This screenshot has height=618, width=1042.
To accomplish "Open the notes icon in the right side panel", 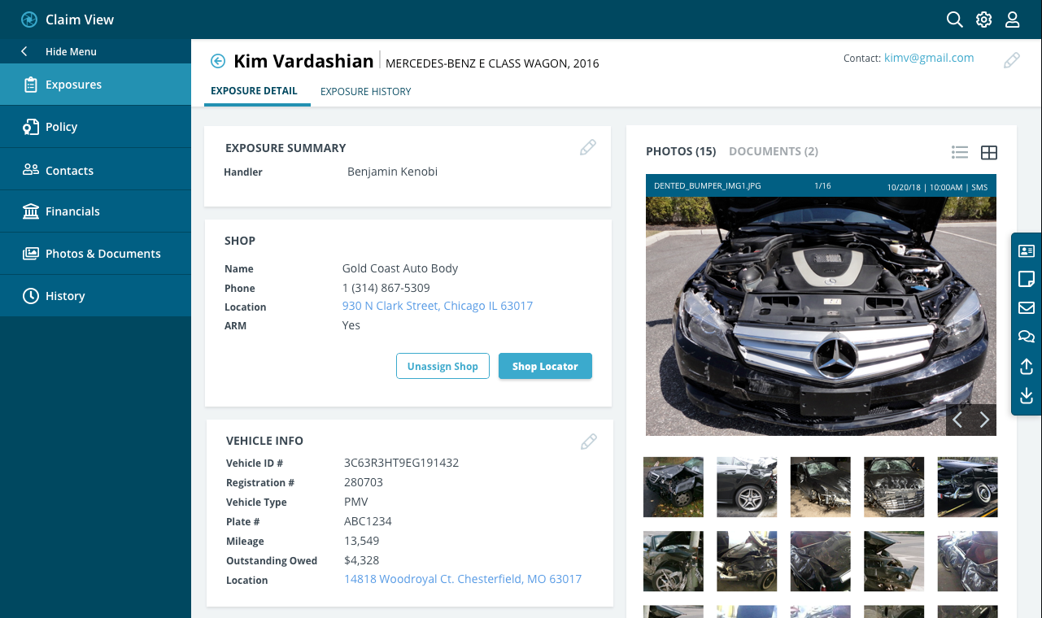I will coord(1027,280).
